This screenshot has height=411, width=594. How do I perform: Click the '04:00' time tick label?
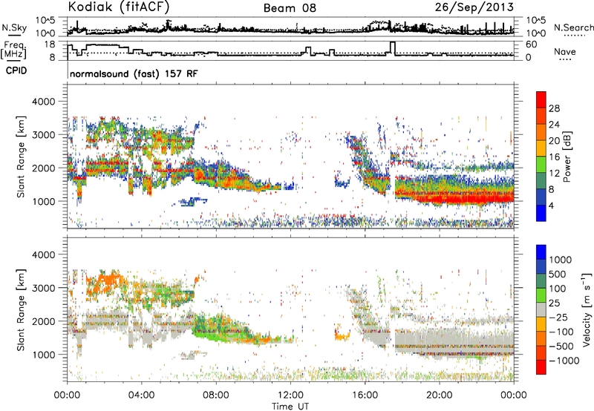[141, 395]
